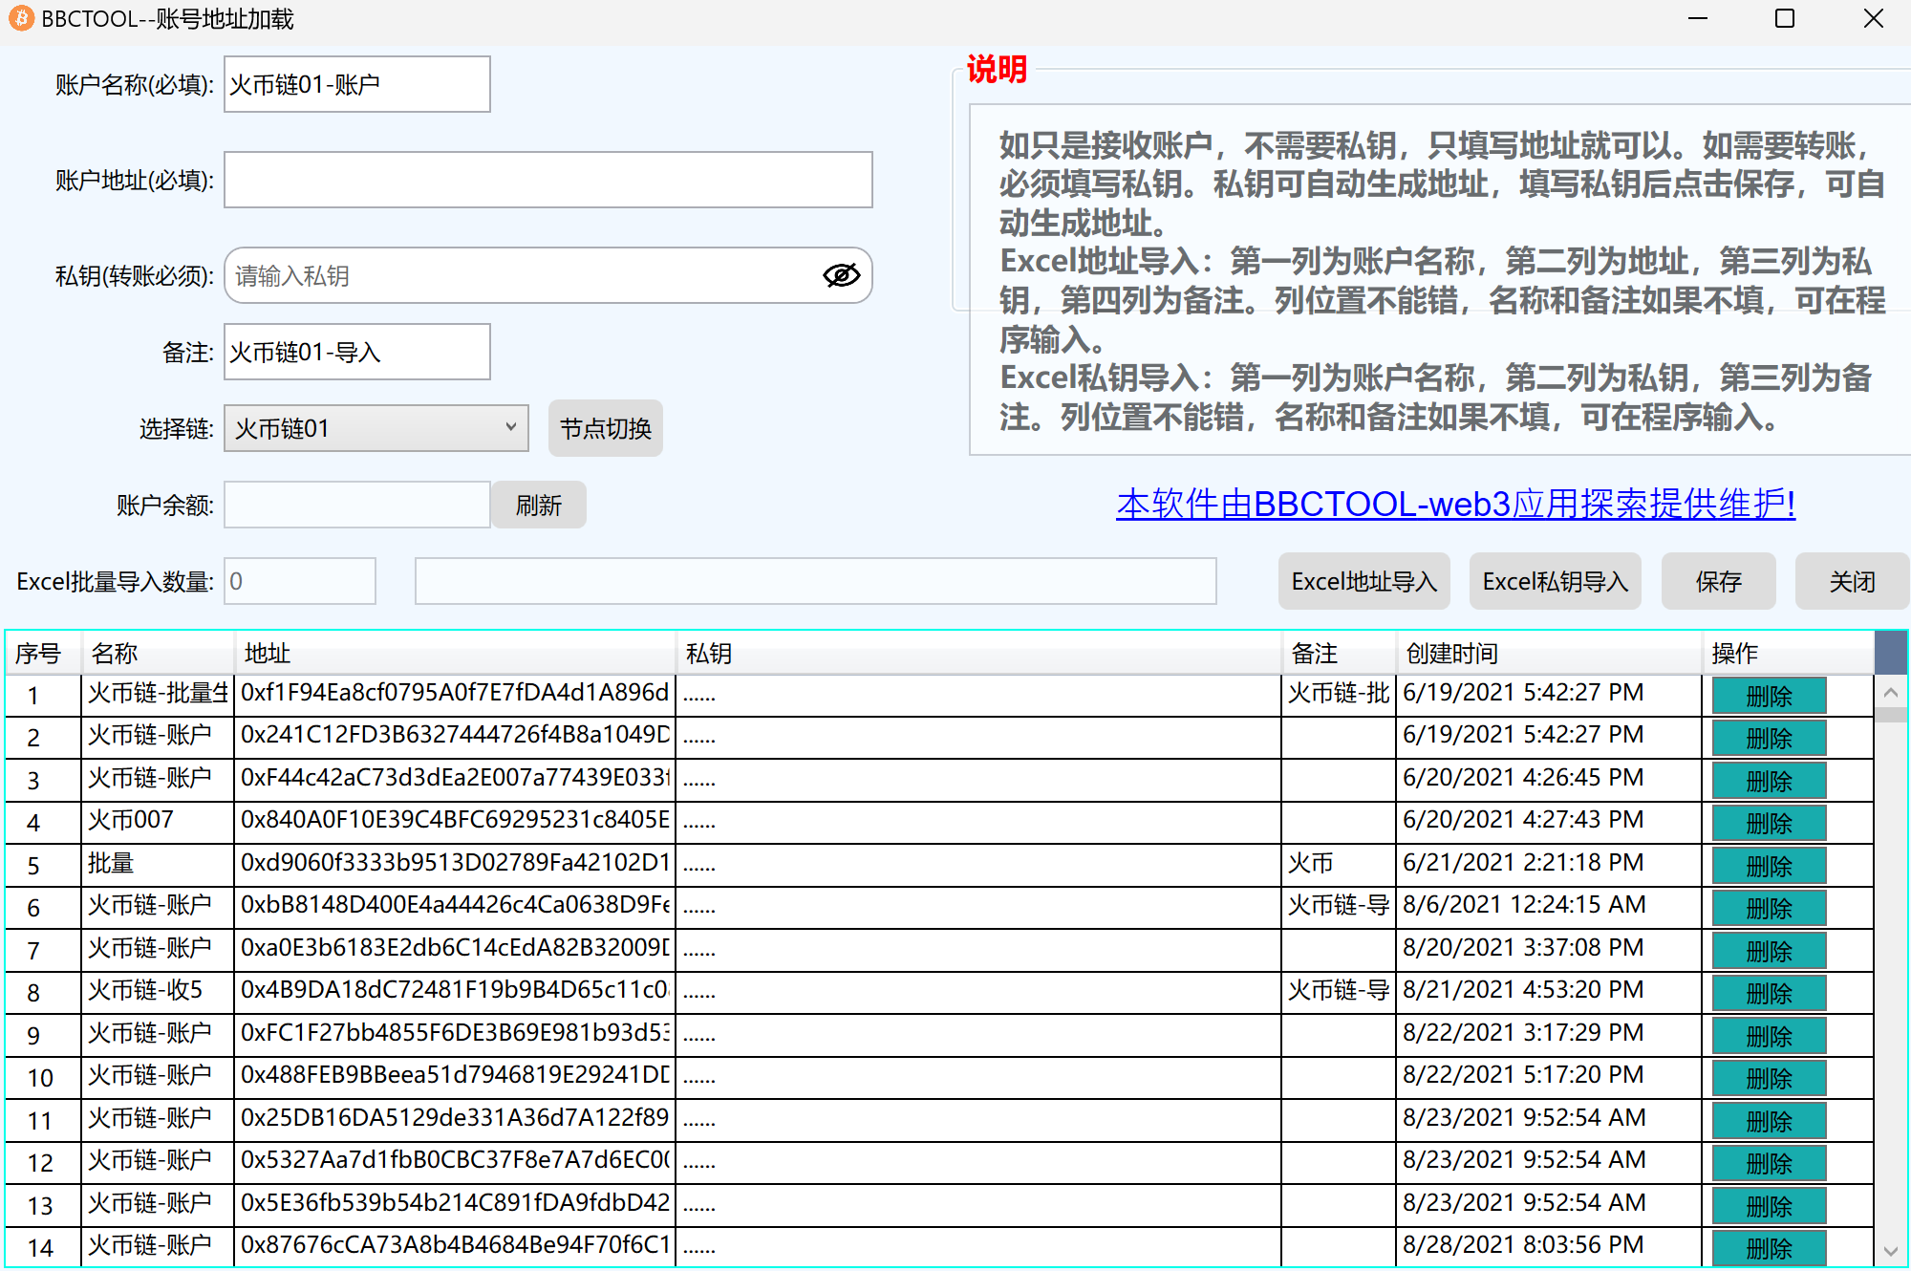Click the Excel地址导入 button
1911x1271 pixels.
click(1363, 581)
